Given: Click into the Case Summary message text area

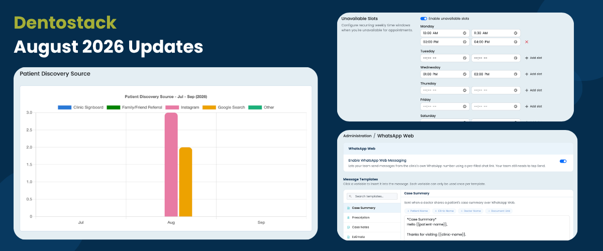Looking at the screenshot, I should point(487,228).
